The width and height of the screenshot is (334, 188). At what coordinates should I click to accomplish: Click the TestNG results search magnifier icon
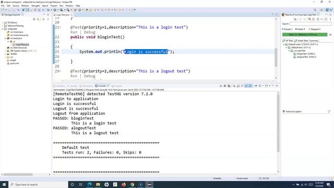click(x=309, y=19)
